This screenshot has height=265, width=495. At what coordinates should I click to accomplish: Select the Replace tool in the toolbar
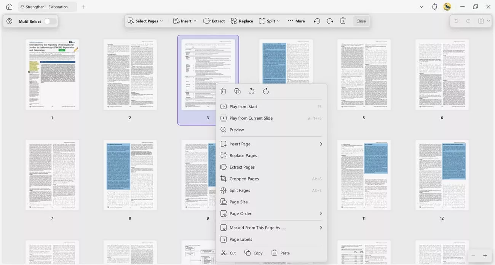click(241, 21)
